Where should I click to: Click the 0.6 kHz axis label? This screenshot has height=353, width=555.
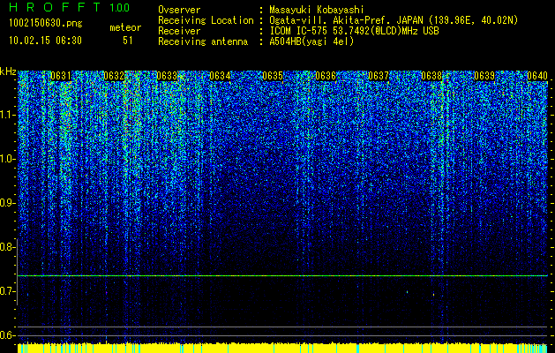(7, 335)
